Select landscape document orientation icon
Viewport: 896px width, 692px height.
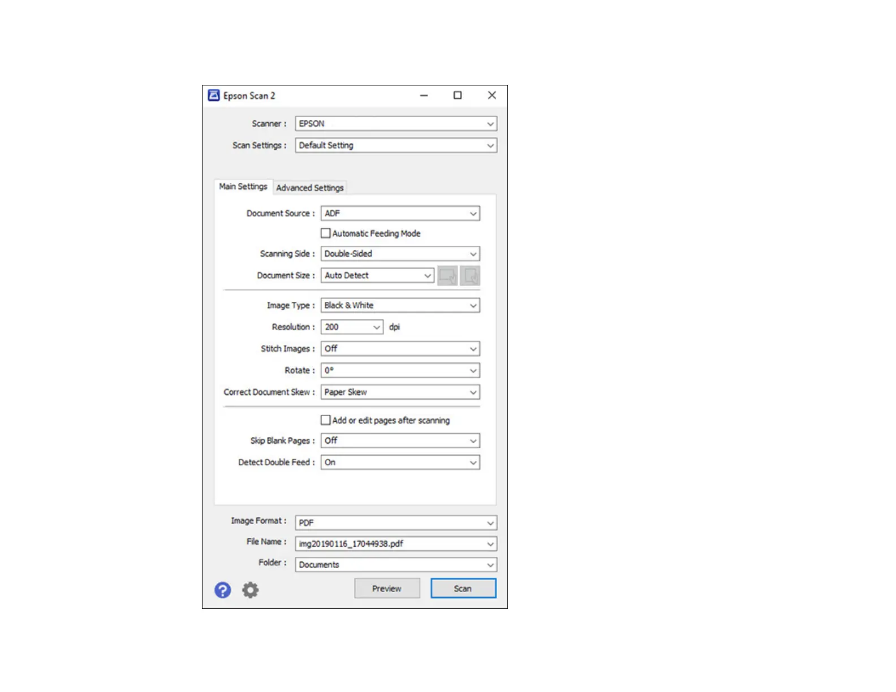click(447, 276)
